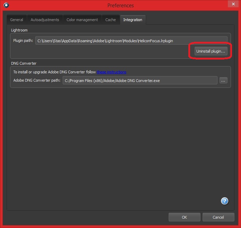241x228 pixels.
Task: Switch to the General tab
Action: click(17, 20)
